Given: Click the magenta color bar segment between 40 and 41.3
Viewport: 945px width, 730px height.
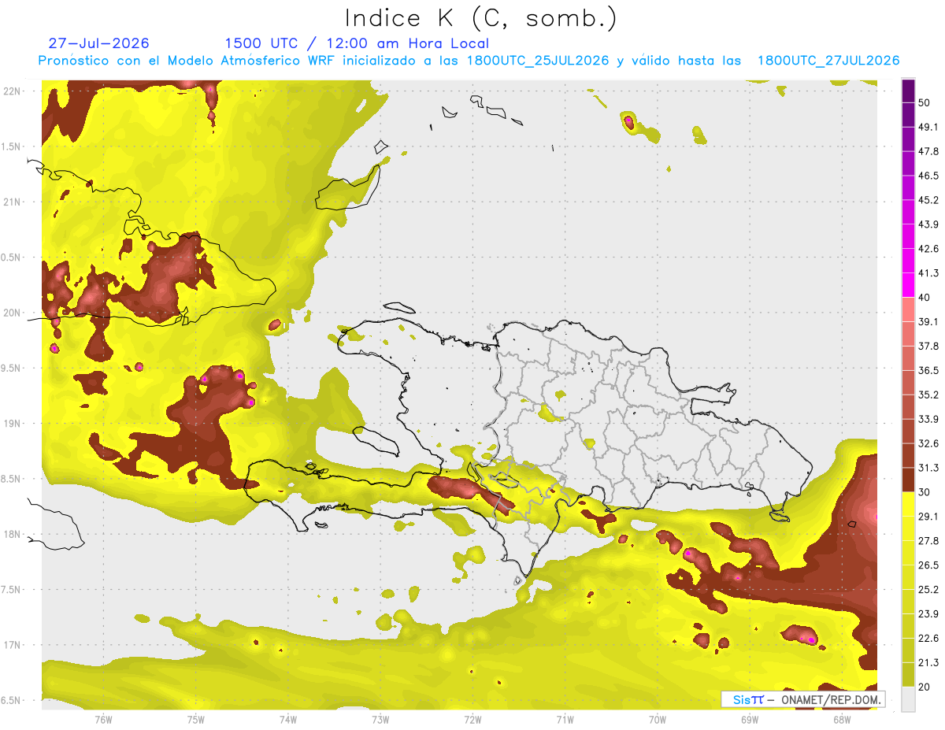Looking at the screenshot, I should tap(908, 285).
